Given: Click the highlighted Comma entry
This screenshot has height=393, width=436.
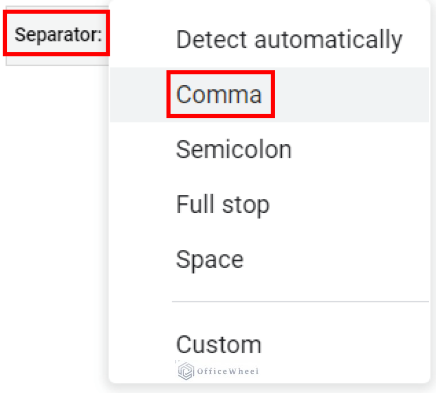Looking at the screenshot, I should [219, 94].
